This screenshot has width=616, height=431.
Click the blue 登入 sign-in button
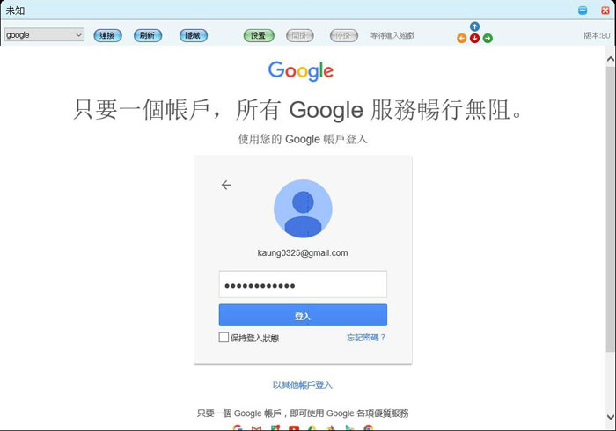tap(303, 315)
